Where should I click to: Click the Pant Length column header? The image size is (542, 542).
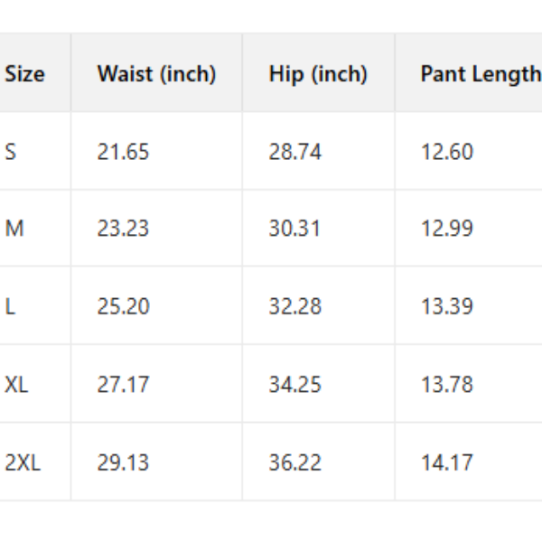click(480, 74)
